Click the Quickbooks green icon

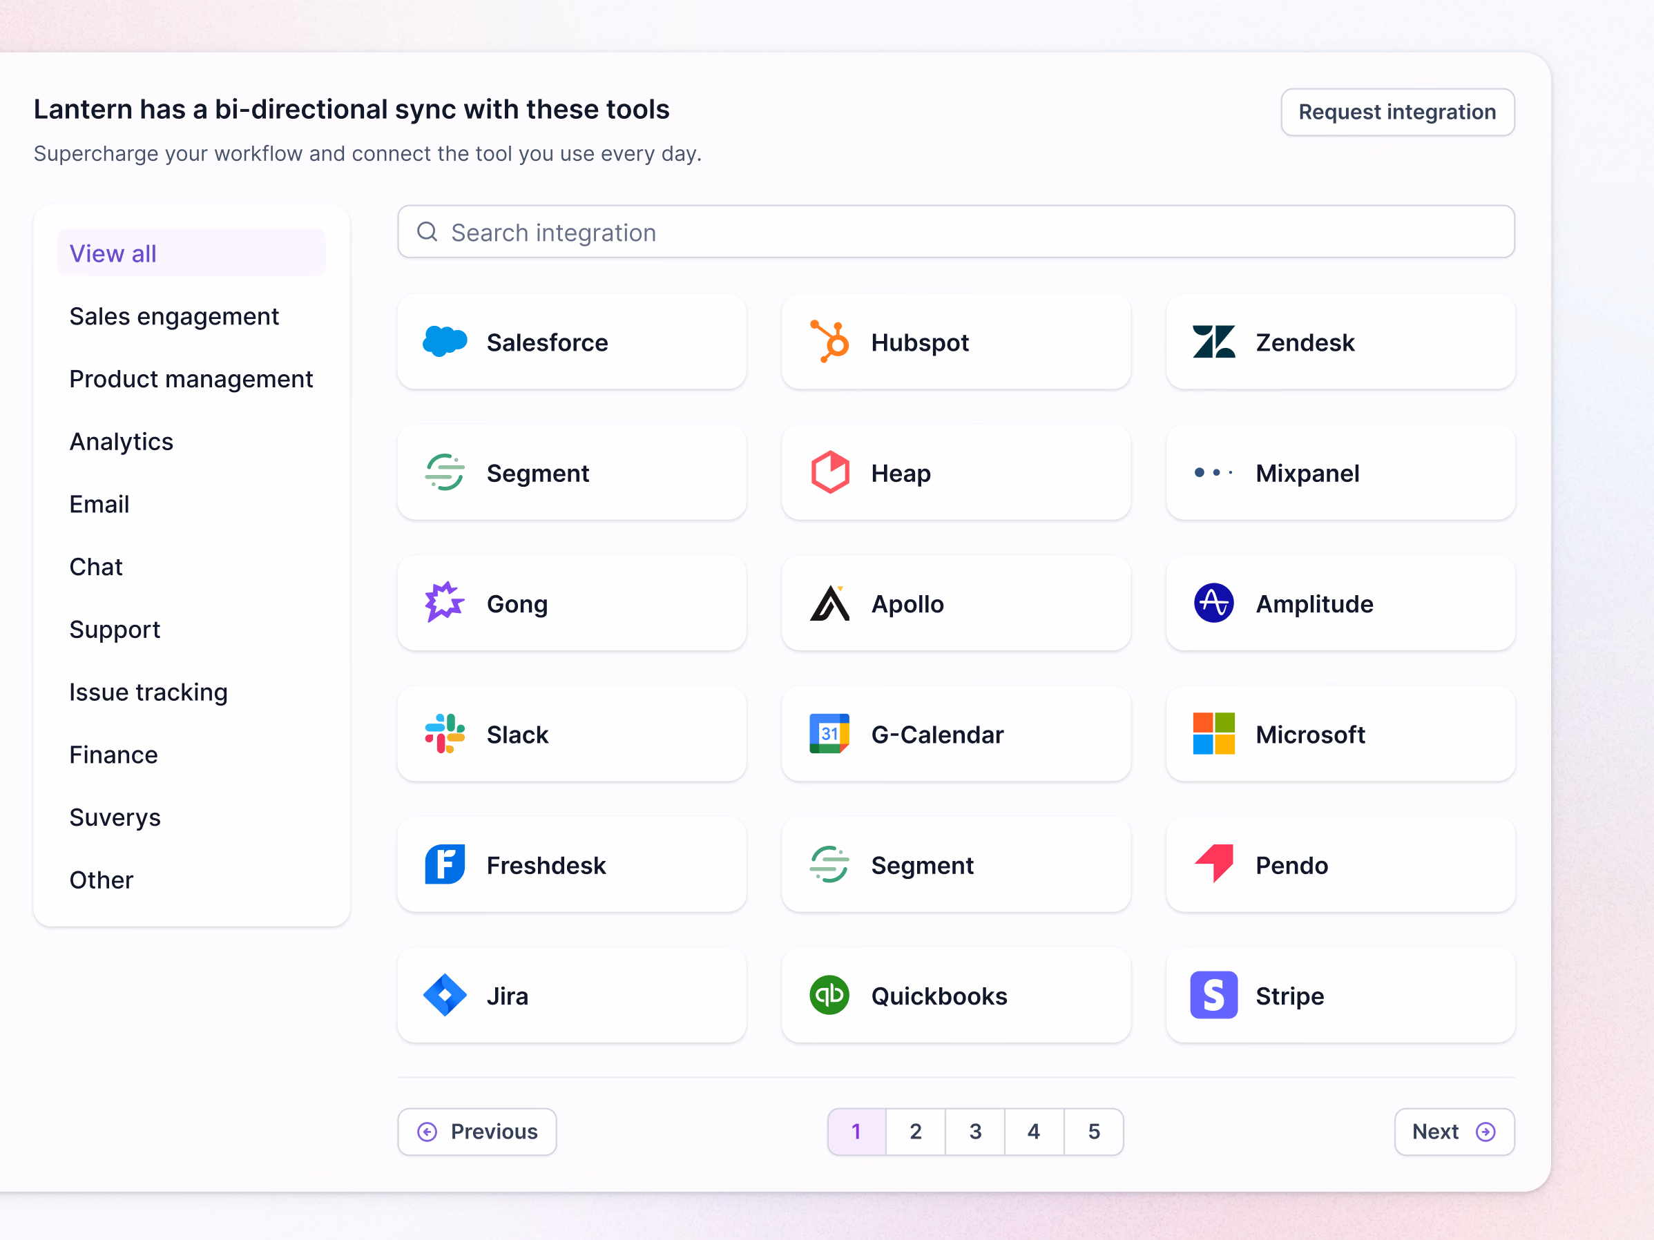pos(829,995)
